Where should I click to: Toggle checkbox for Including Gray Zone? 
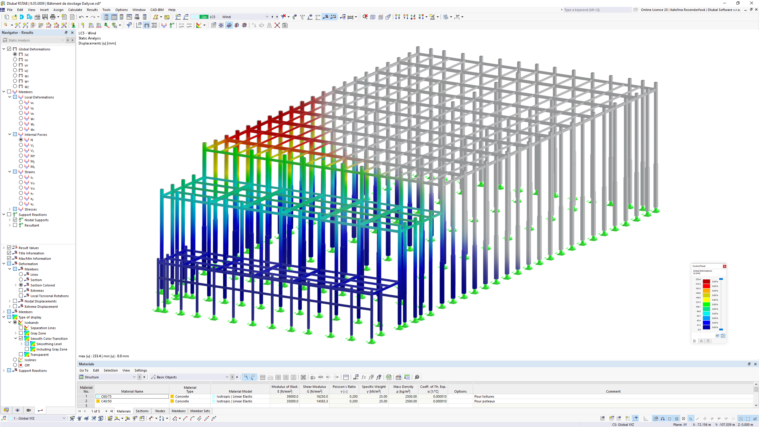[x=27, y=349]
